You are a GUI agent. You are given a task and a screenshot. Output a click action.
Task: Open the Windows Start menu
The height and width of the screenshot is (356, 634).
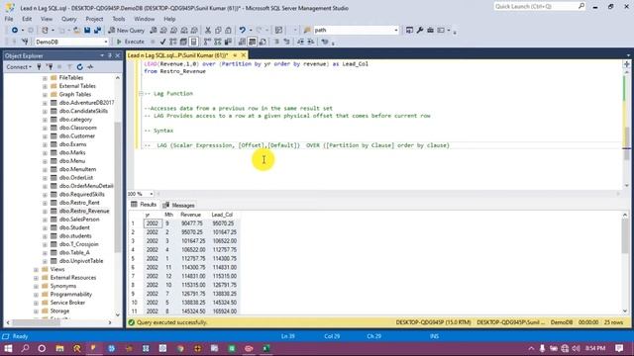[x=8, y=348]
